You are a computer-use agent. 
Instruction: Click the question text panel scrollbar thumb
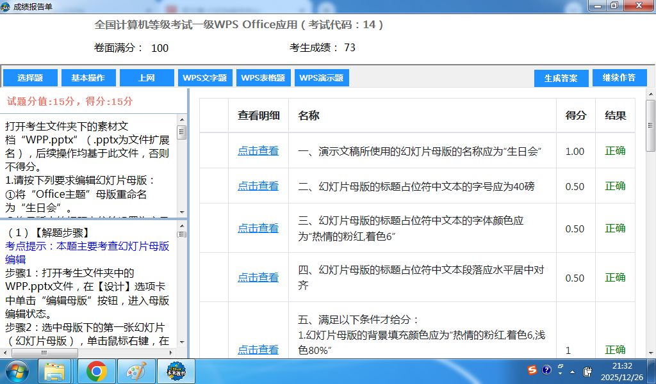(181, 133)
